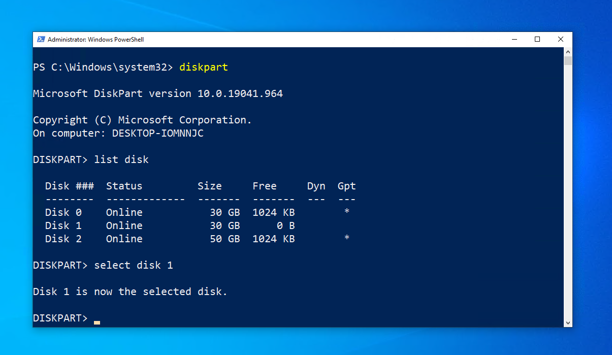Screen dimensions: 612x355
Task: Click the scrollbar down arrow
Action: click(x=568, y=322)
